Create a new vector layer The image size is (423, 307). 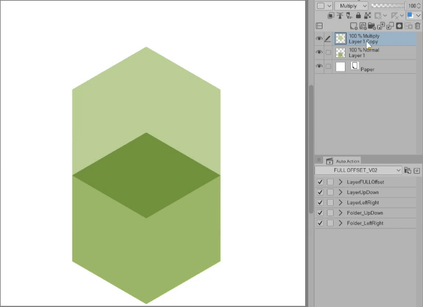(363, 26)
